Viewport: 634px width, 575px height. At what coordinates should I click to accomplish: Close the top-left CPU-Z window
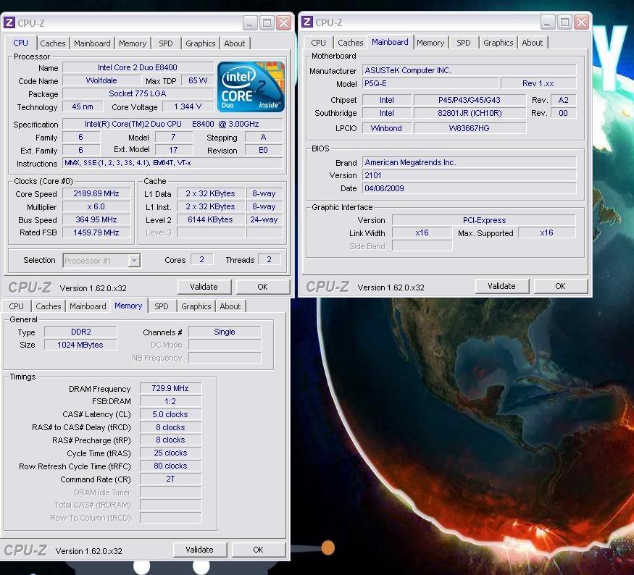[x=284, y=23]
